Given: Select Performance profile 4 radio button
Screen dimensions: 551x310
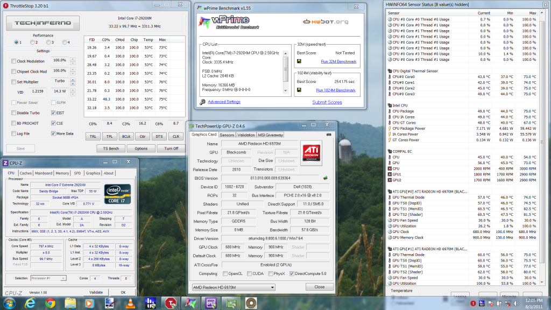Looking at the screenshot, I should [x=65, y=42].
